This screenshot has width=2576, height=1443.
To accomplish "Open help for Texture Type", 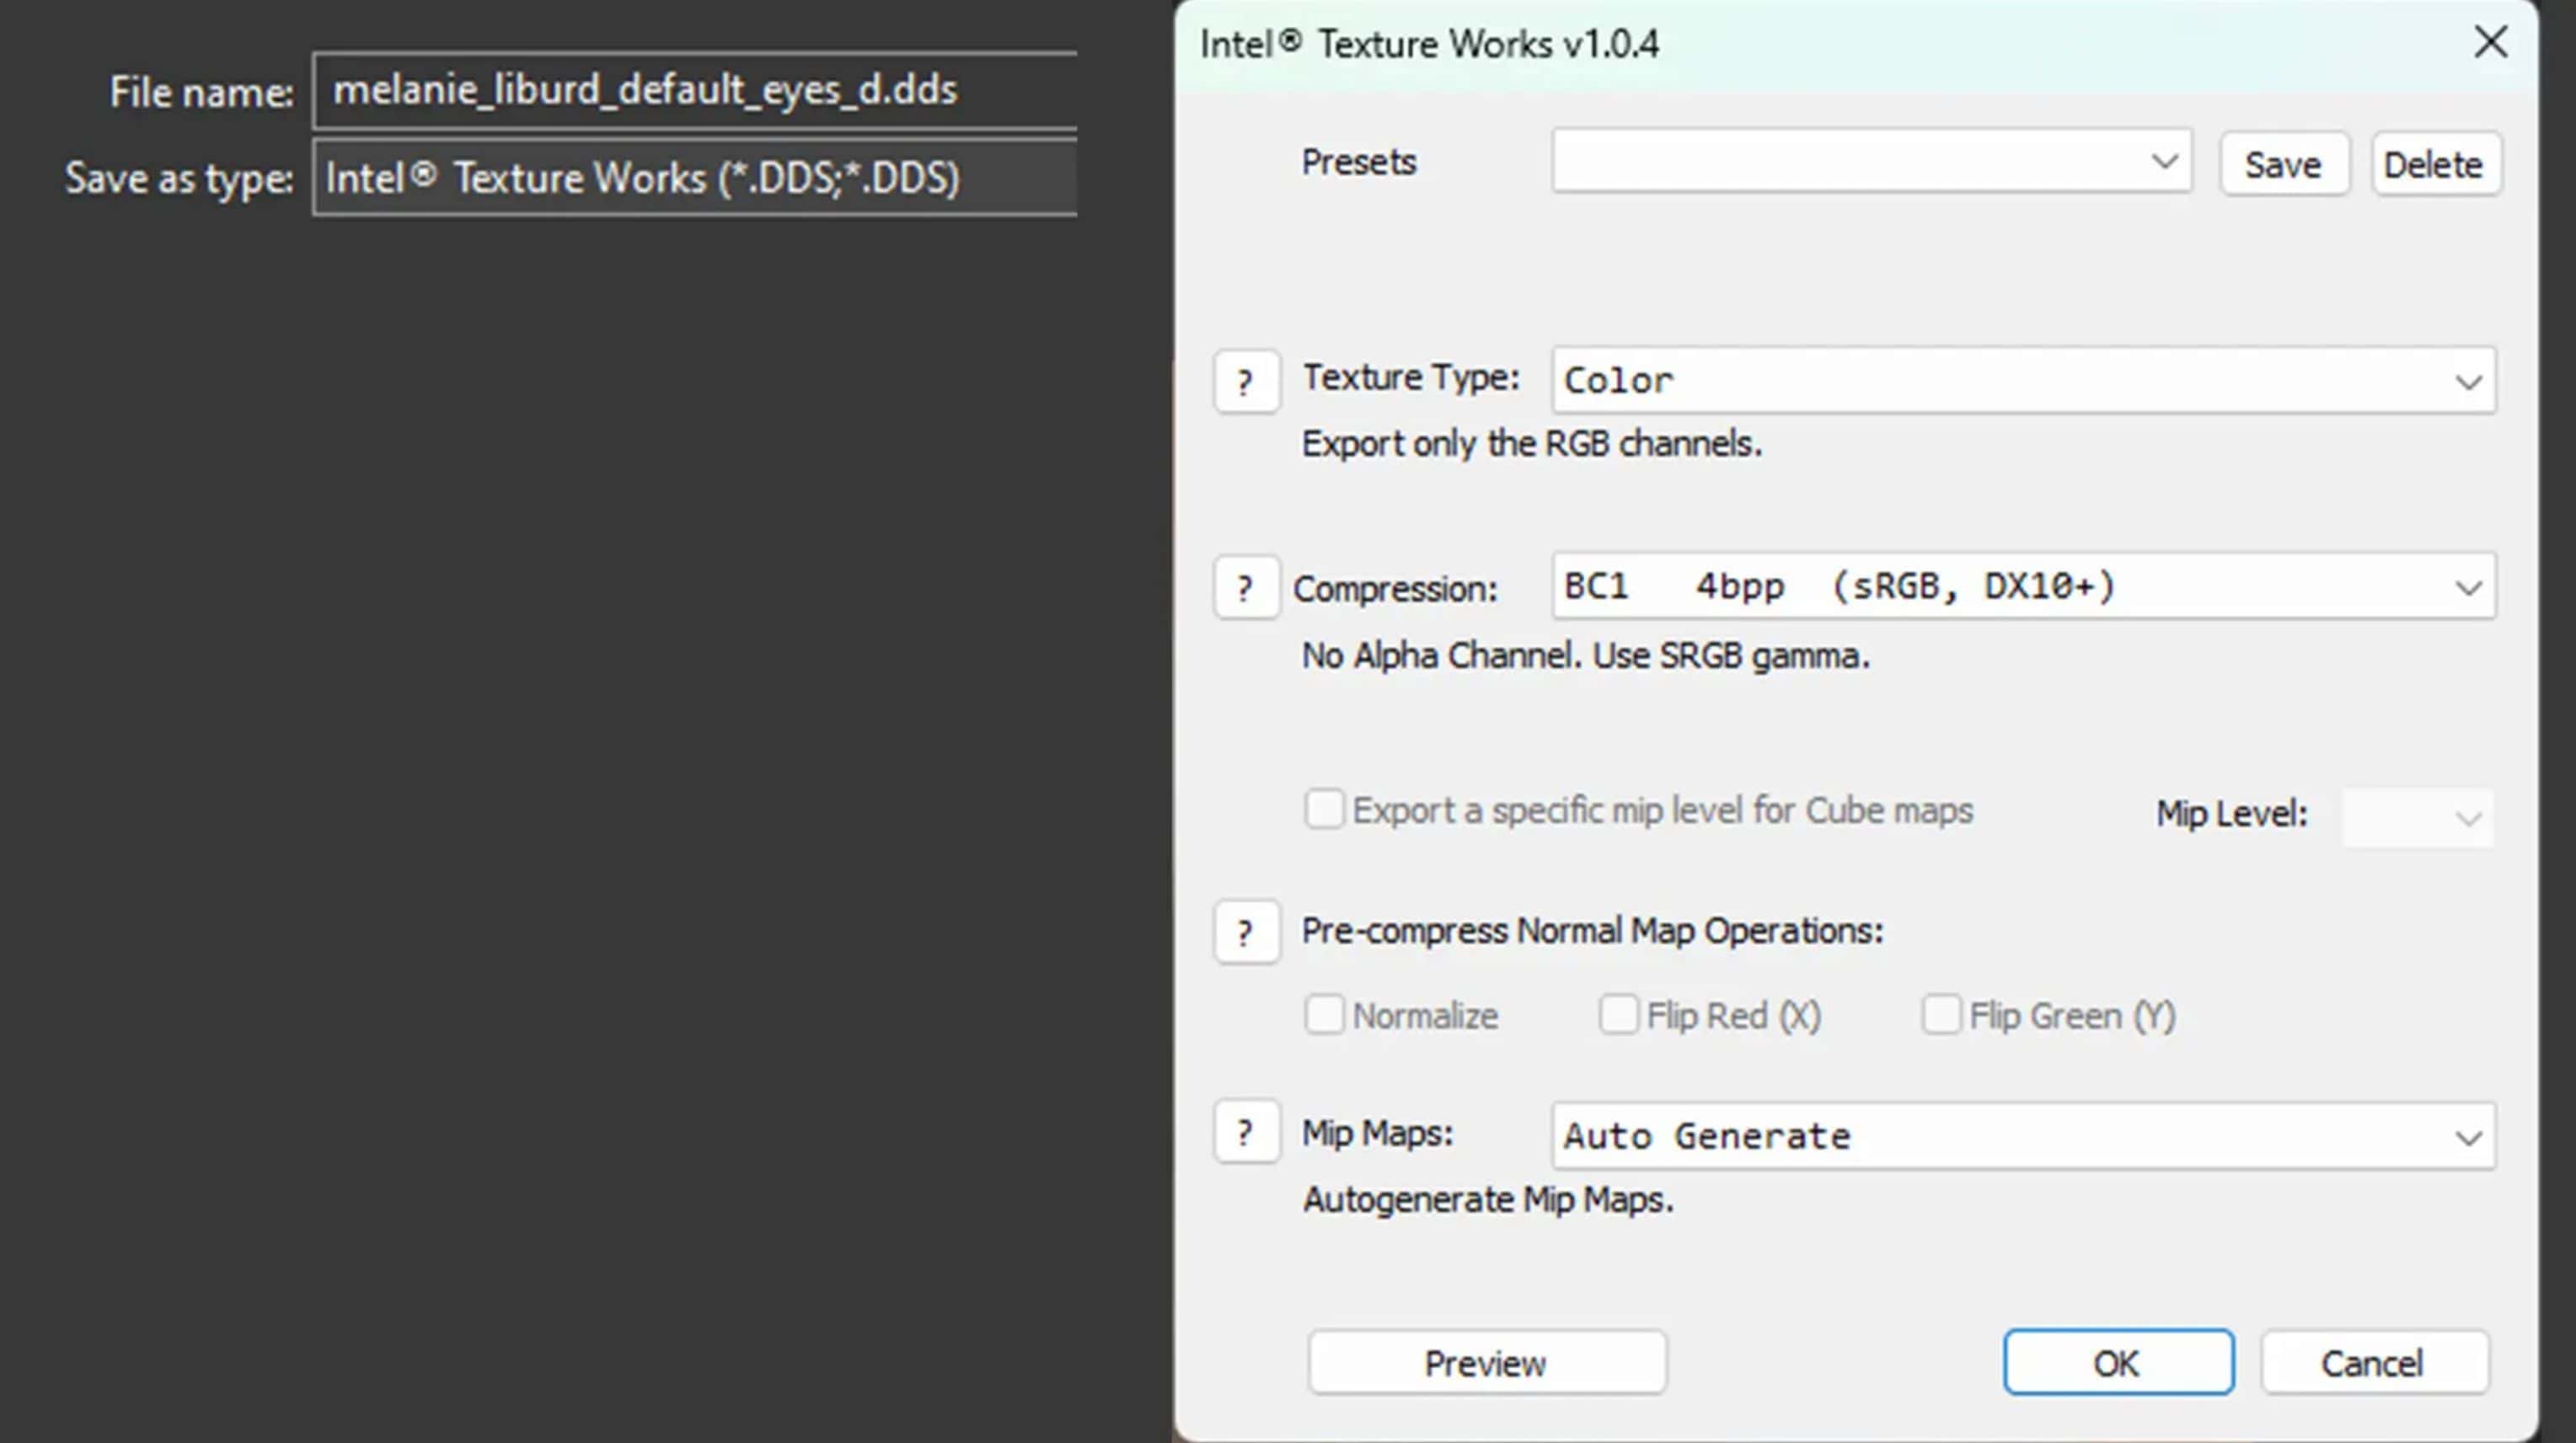I will tap(1246, 381).
